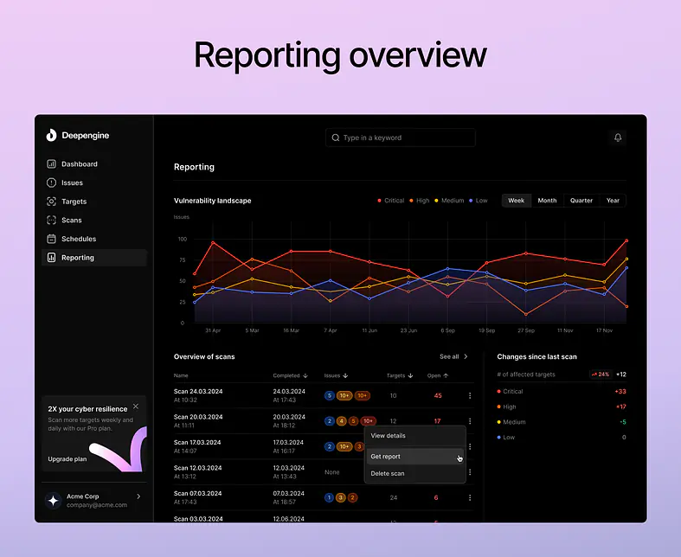
Task: Click the Low data point at 6 Sep
Action: [447, 269]
